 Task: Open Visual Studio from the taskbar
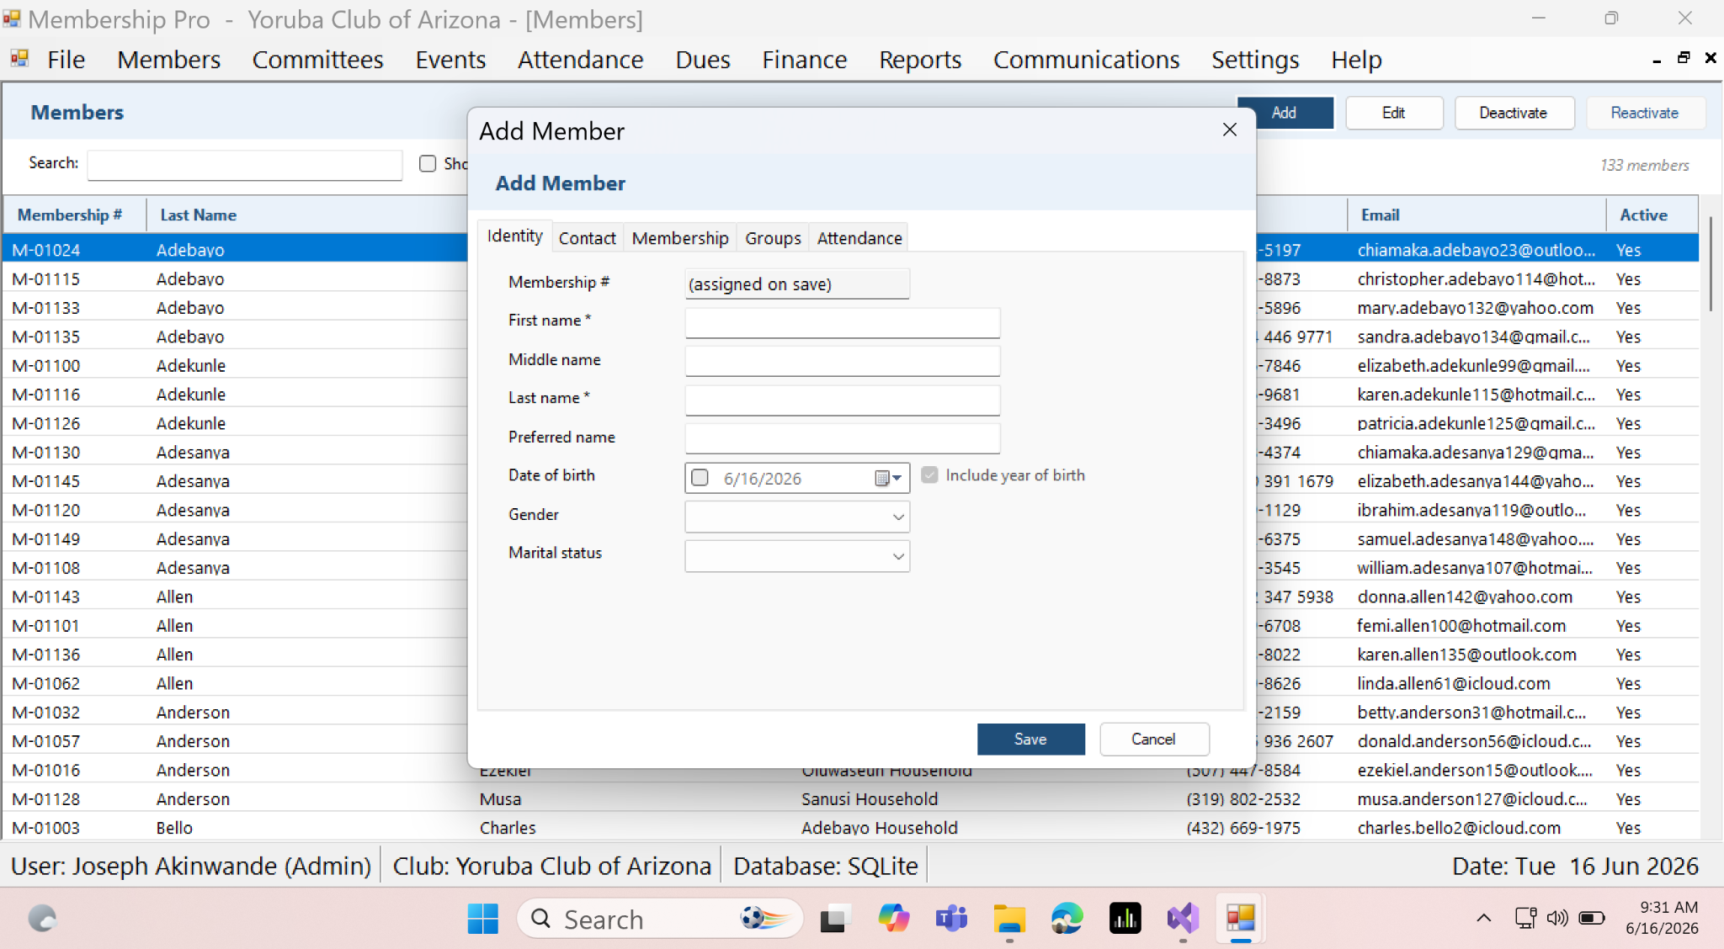(1183, 919)
